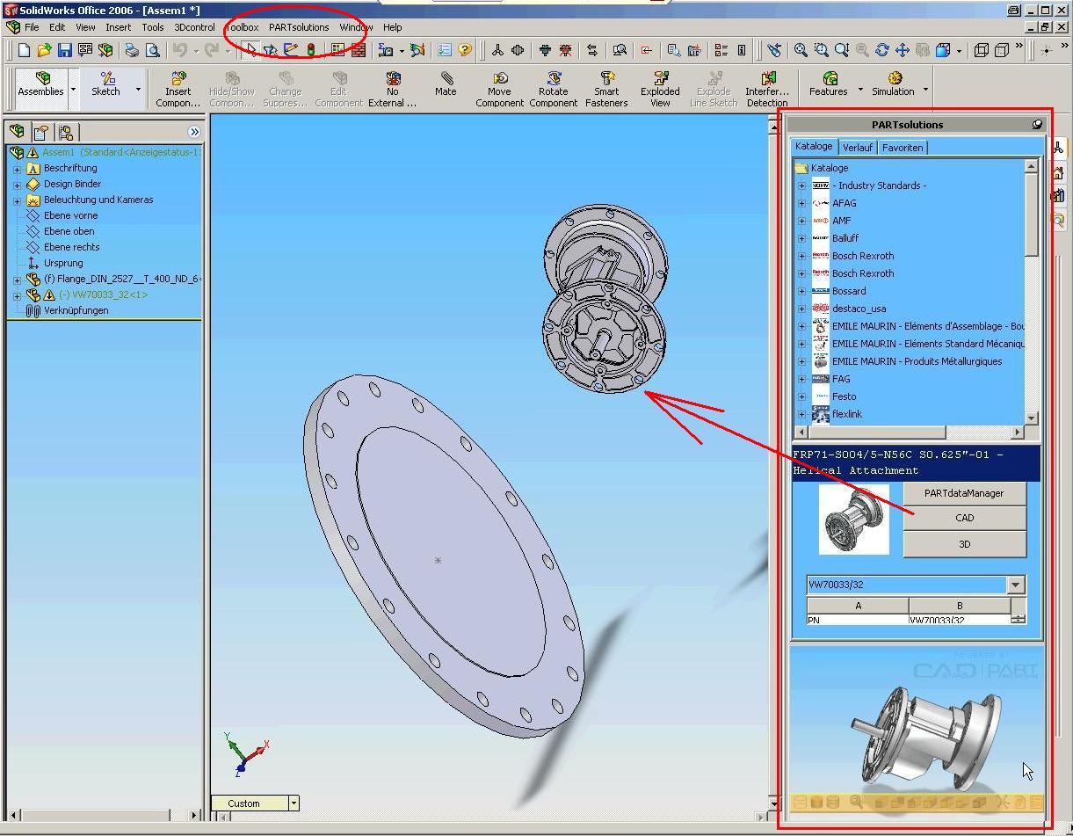
Task: Select Zoom to Area icon
Action: pyautogui.click(x=821, y=51)
